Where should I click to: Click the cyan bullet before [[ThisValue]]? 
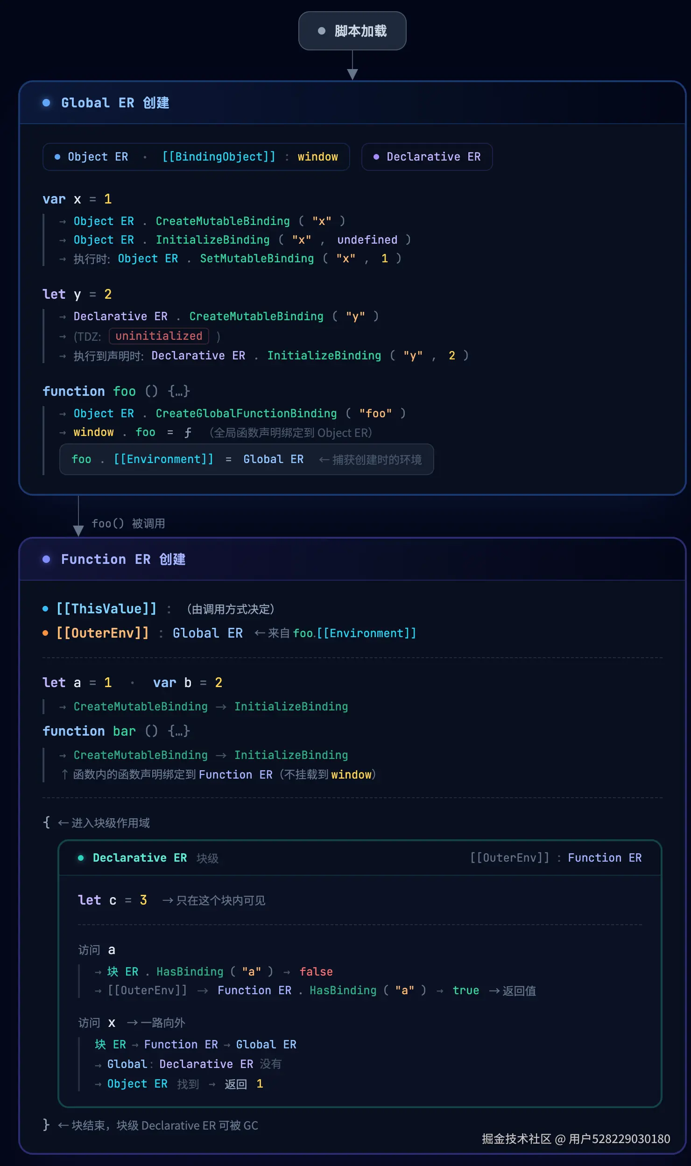coord(45,609)
